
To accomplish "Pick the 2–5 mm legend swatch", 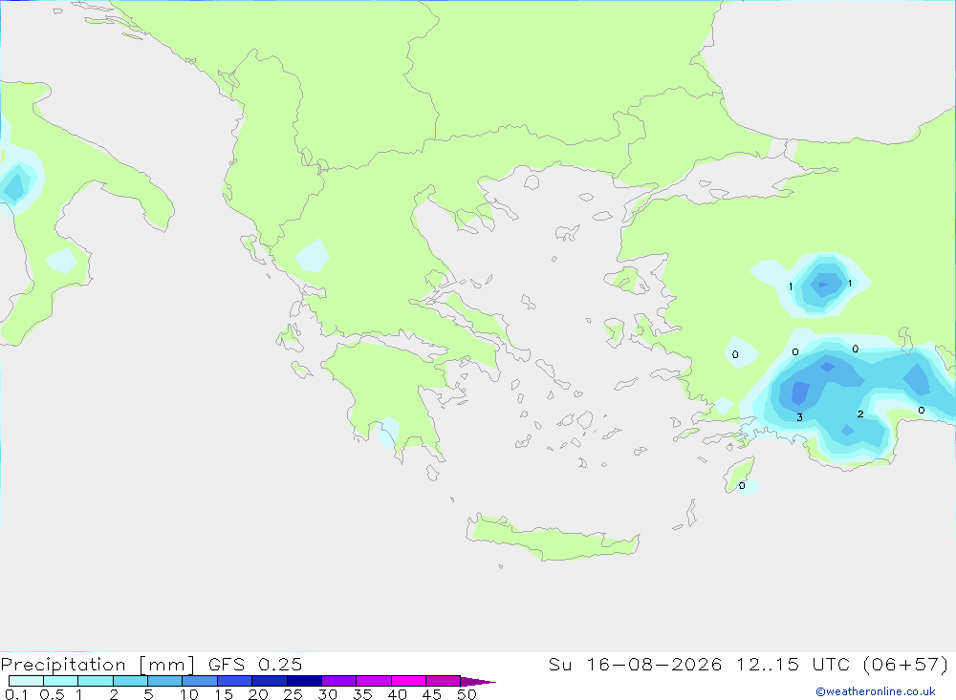I will (130, 681).
